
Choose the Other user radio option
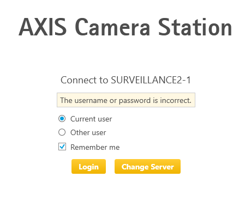click(62, 132)
